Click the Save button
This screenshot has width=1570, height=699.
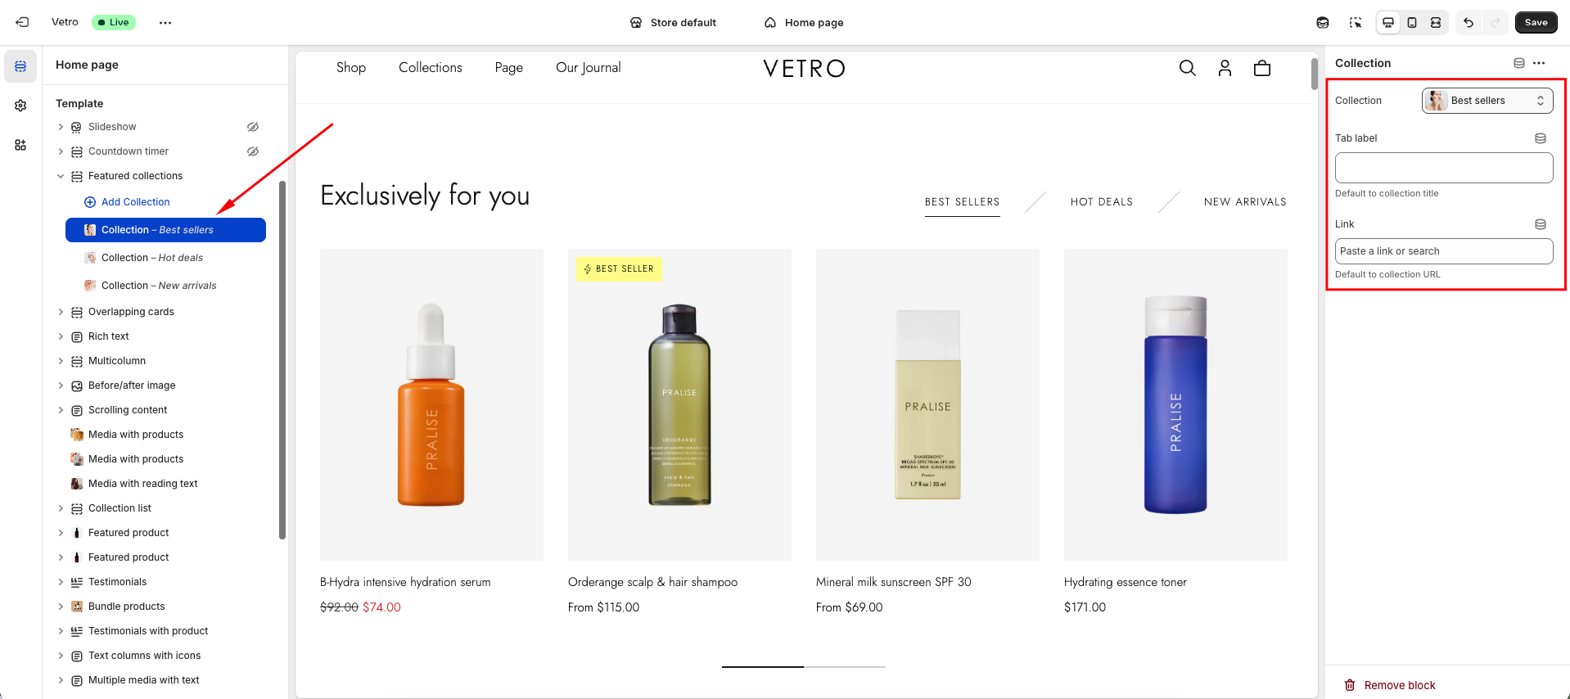click(x=1536, y=22)
